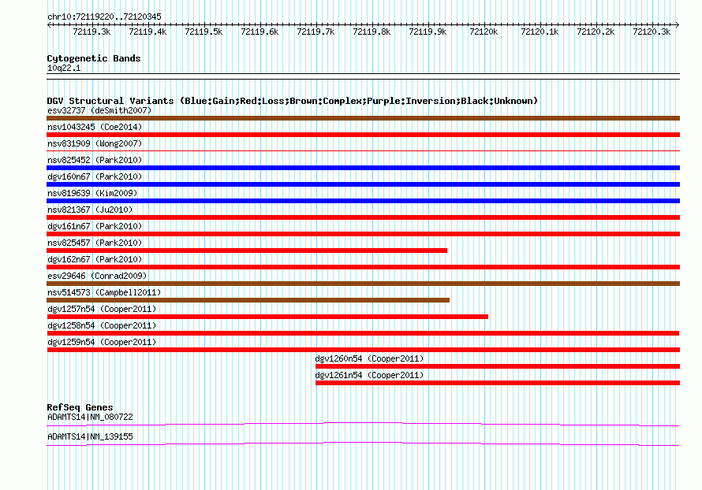Click ruler tick at 72119.6k
The width and height of the screenshot is (702, 490).
coord(260,25)
